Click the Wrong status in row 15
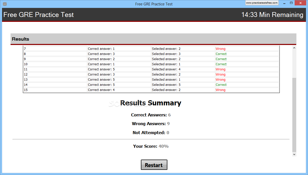The width and height of the screenshot is (308, 175). (220, 90)
